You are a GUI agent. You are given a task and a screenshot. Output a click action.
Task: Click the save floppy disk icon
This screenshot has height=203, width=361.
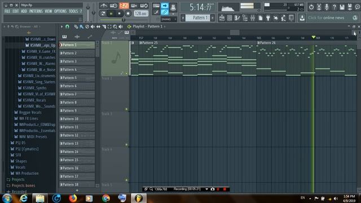pyautogui.click(x=342, y=7)
